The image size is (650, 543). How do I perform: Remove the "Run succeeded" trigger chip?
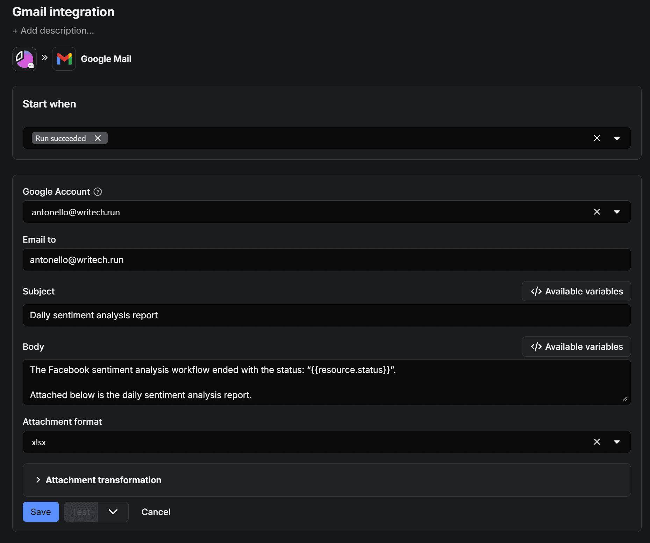point(98,138)
